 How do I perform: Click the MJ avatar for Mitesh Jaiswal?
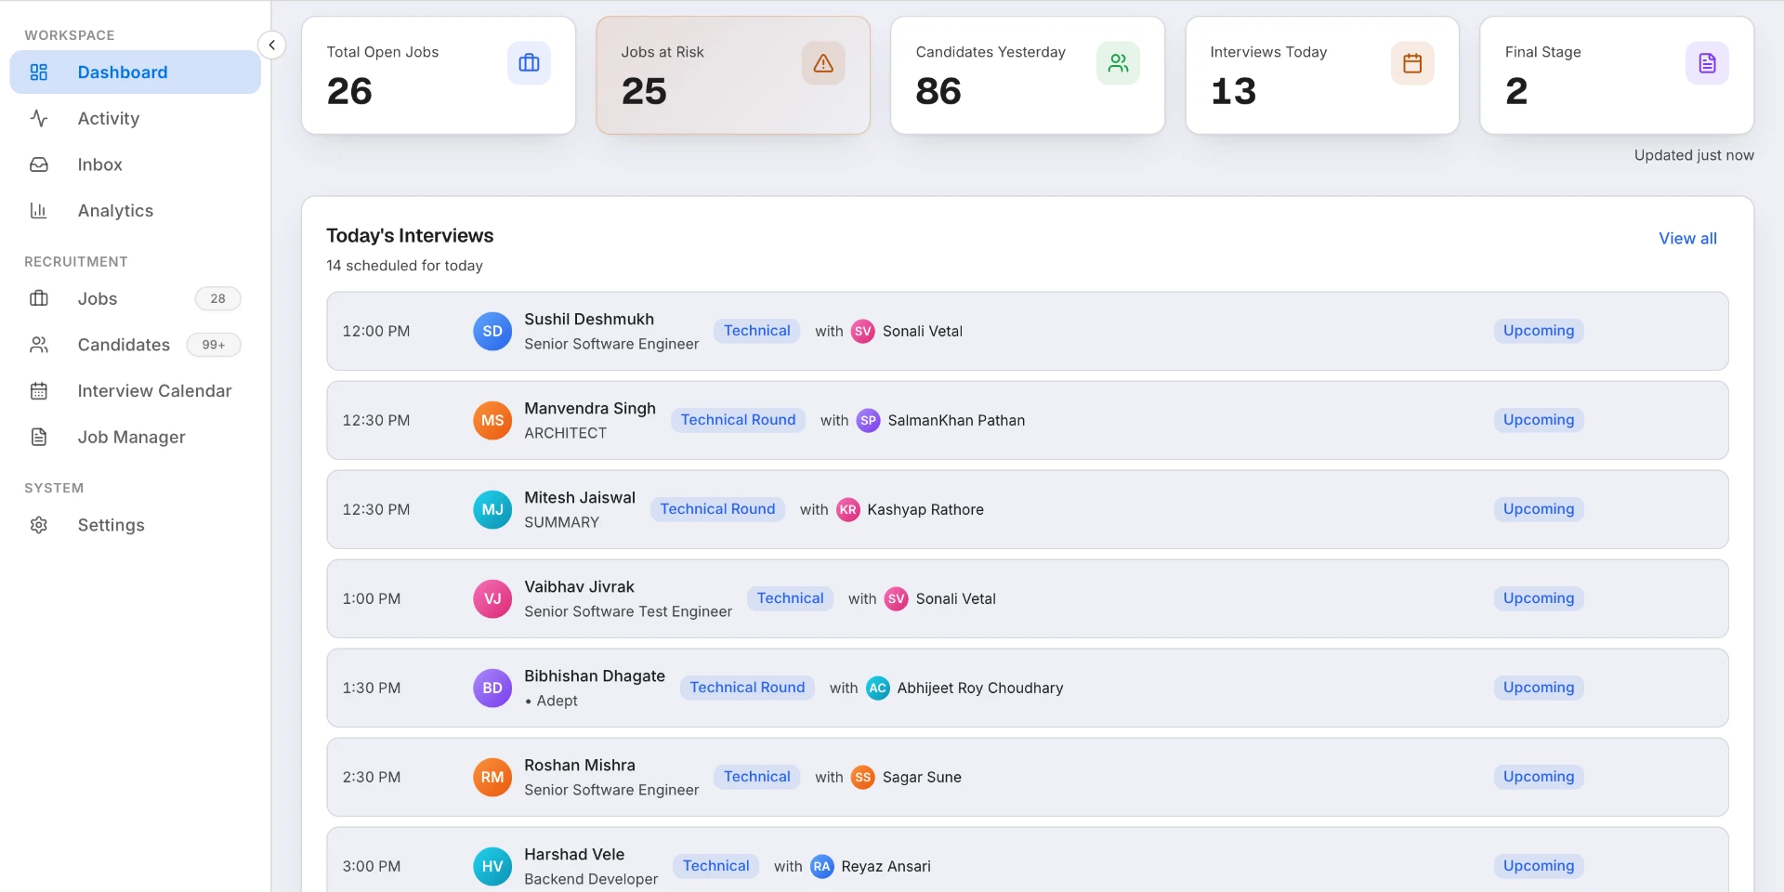(x=492, y=509)
